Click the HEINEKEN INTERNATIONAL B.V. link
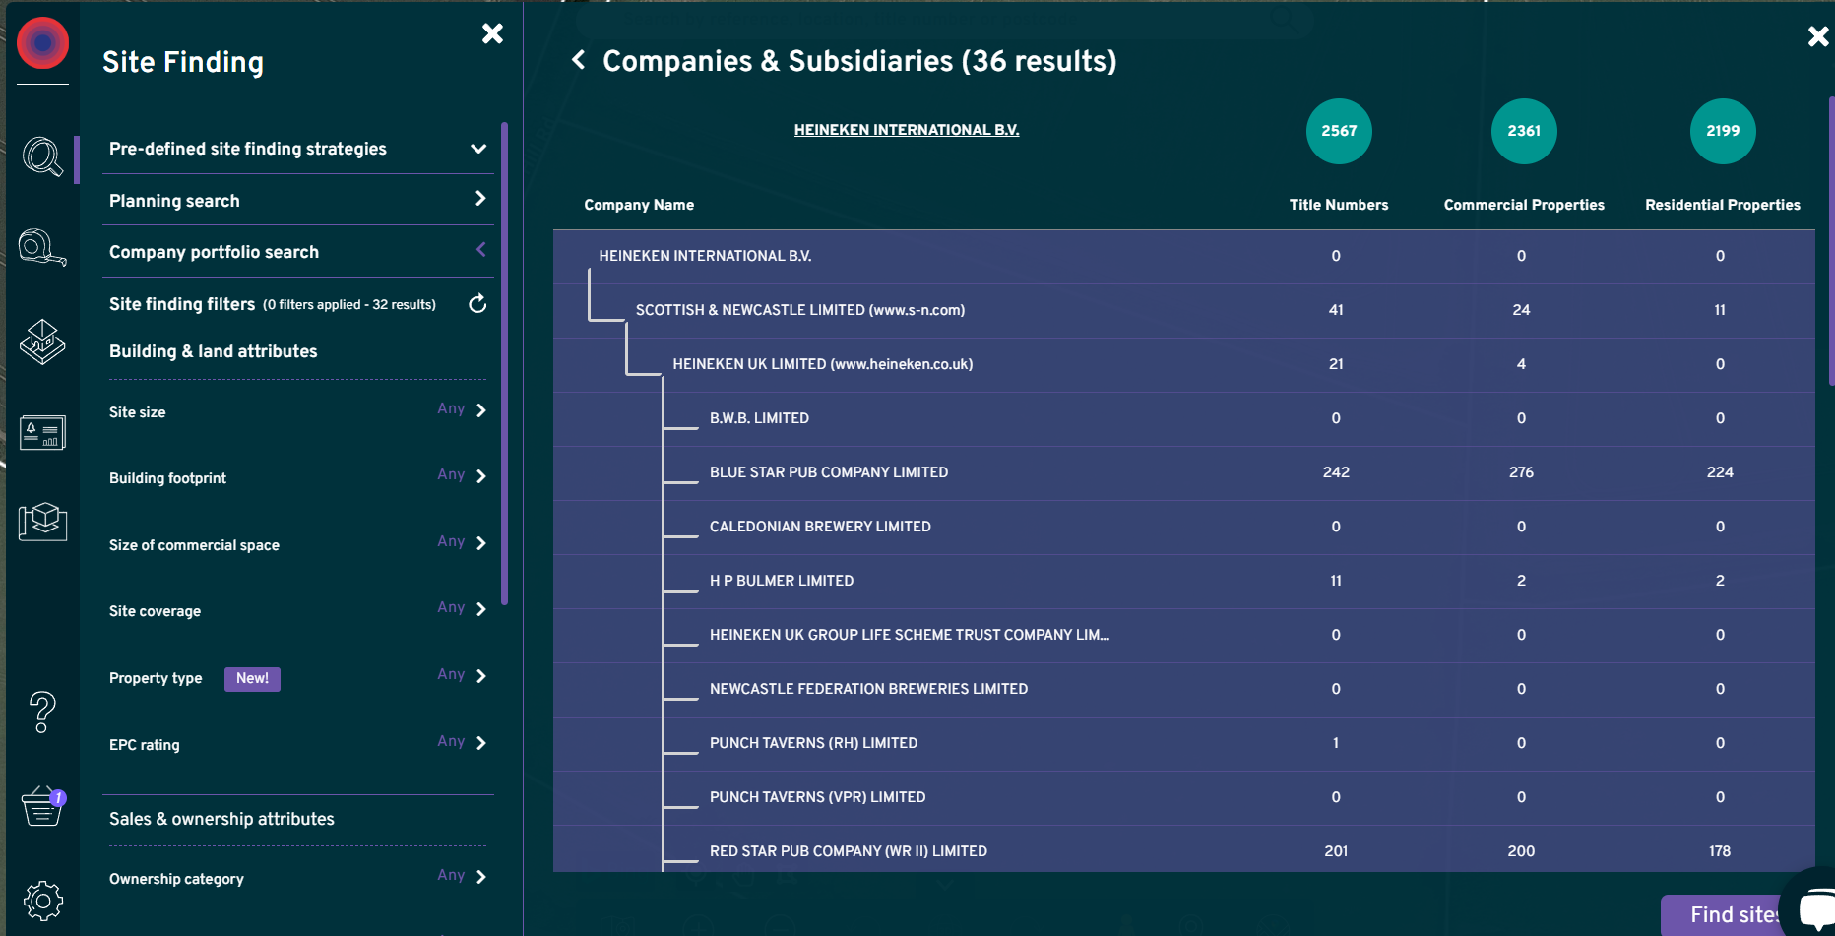The height and width of the screenshot is (936, 1835). tap(907, 130)
